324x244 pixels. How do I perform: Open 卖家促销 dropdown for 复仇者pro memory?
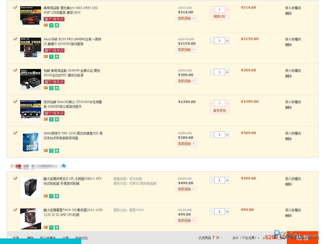(x=186, y=18)
